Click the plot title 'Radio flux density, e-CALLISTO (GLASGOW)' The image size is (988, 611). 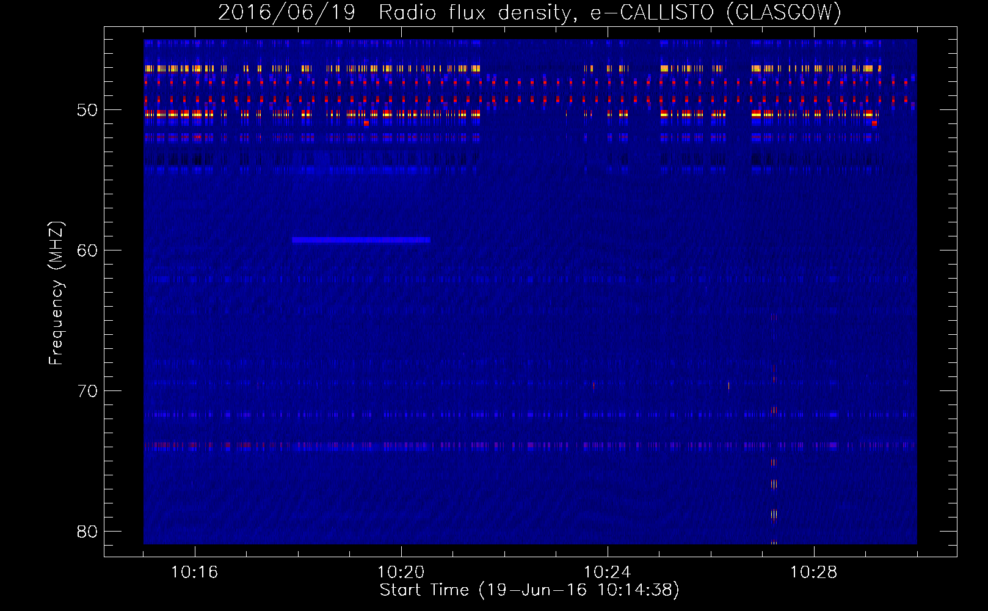610,13
